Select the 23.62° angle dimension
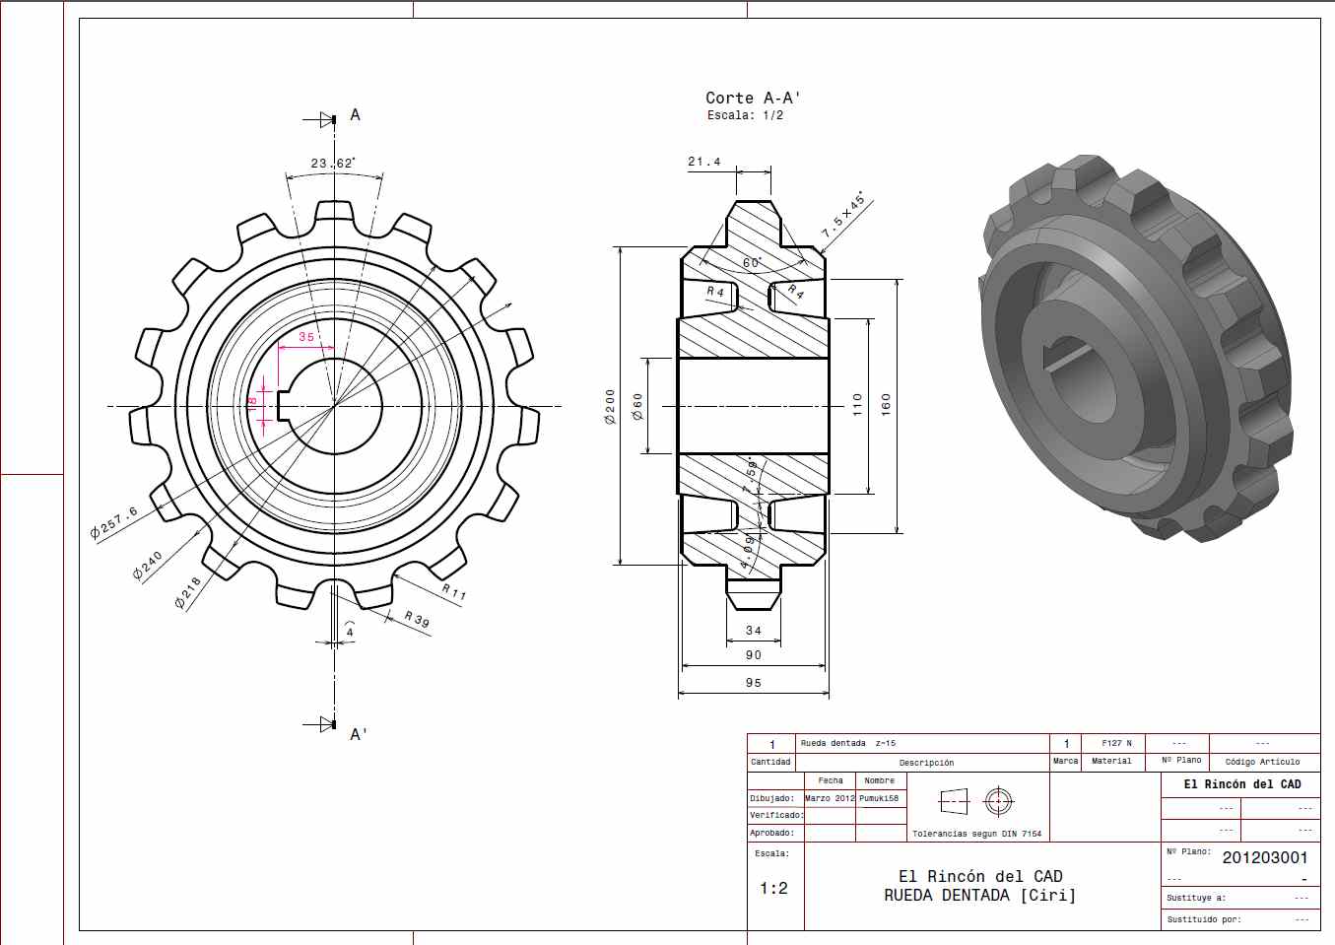This screenshot has height=945, width=1335. pos(333,164)
